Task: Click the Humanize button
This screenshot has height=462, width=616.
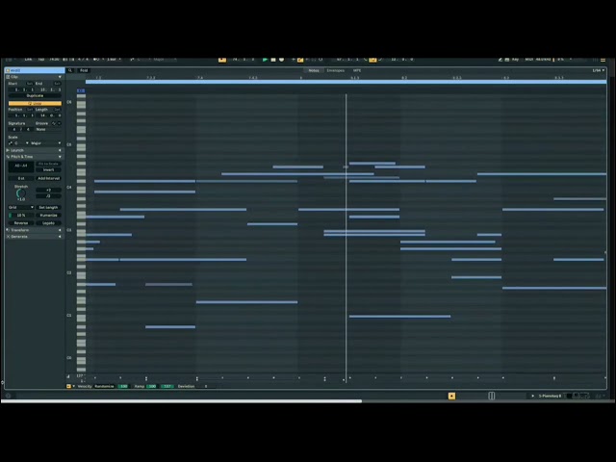Action: [x=48, y=216]
